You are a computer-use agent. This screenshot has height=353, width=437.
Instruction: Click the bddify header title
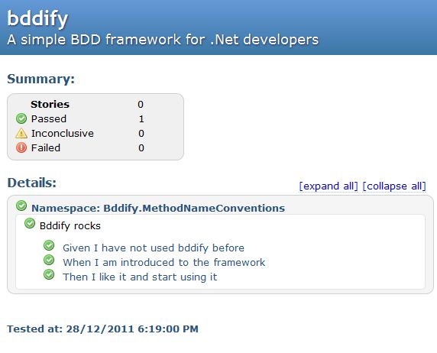click(x=37, y=18)
